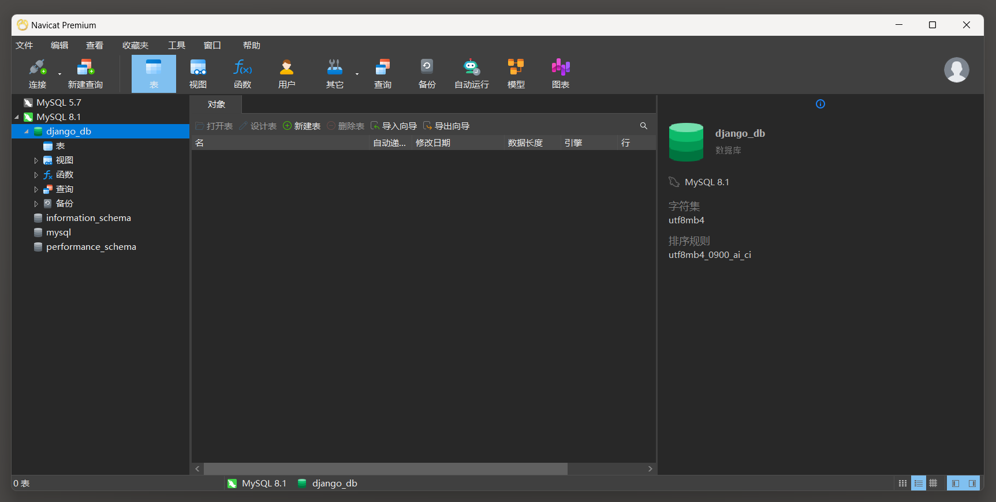Image resolution: width=996 pixels, height=502 pixels.
Task: Open the User (用户) toolbar icon
Action: click(287, 74)
